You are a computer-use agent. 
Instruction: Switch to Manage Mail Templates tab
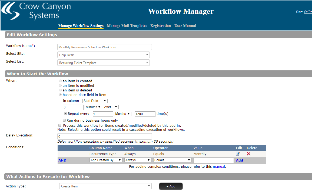127,26
